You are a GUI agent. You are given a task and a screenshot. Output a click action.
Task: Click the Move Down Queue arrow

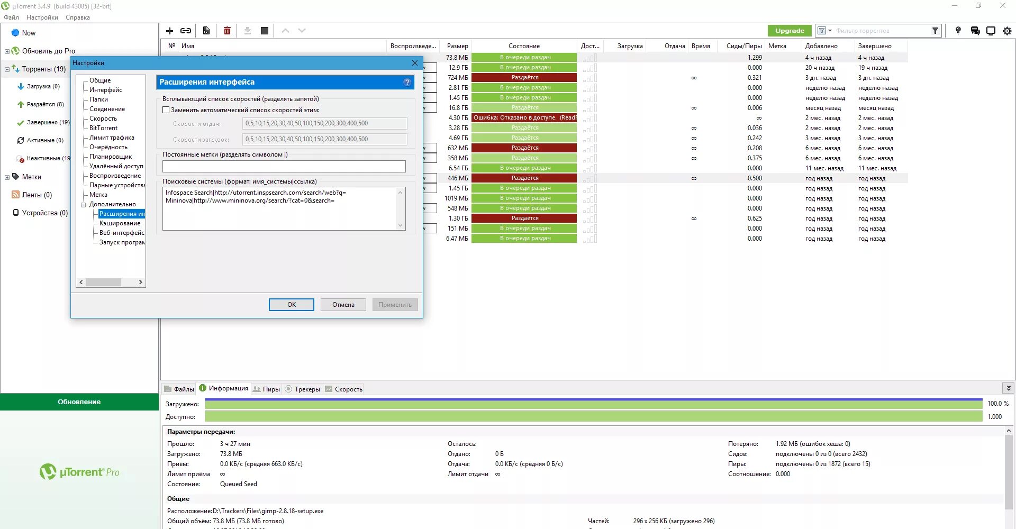click(x=302, y=31)
